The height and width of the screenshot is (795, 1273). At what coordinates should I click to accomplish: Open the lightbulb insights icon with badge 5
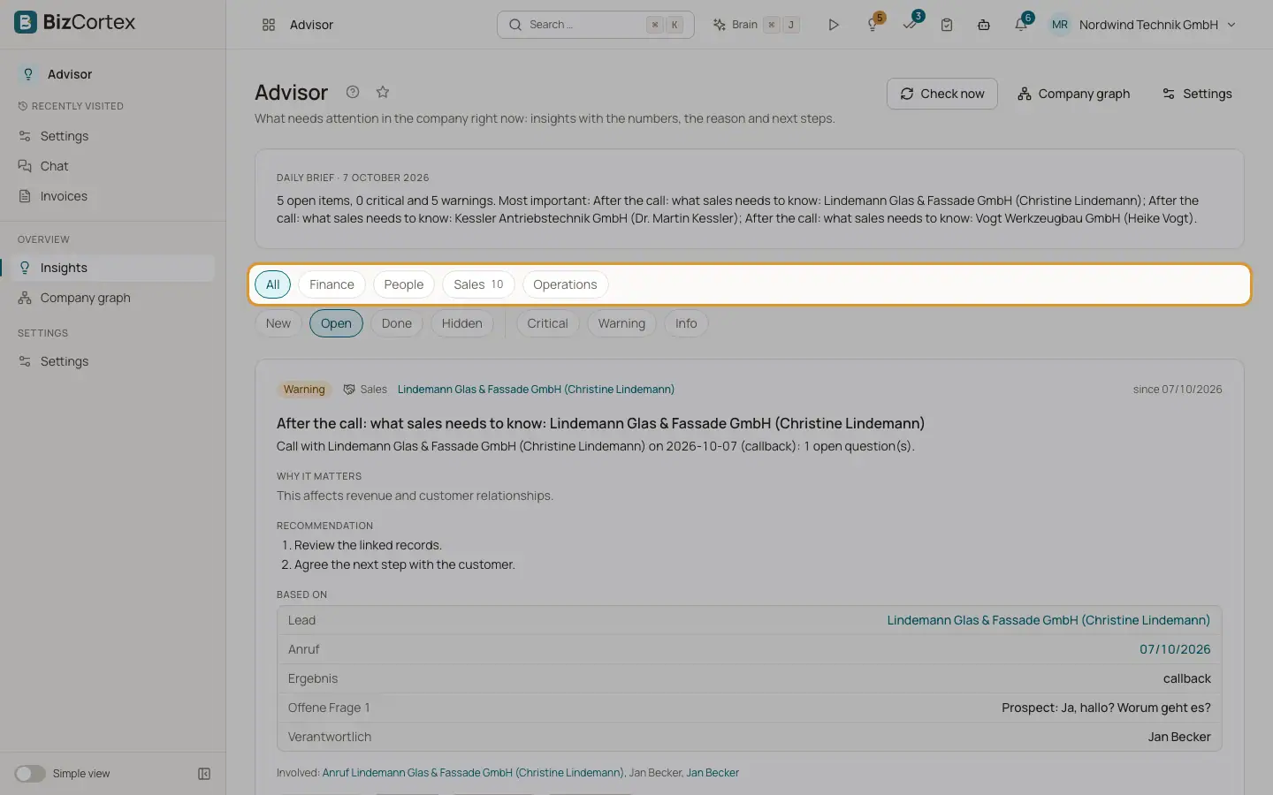click(x=873, y=24)
